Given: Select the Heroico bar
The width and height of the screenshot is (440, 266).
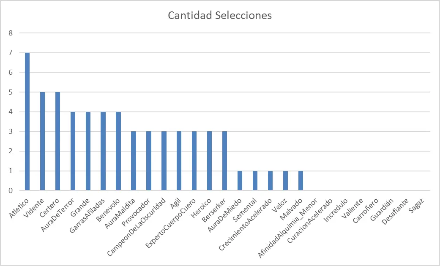Looking at the screenshot, I should (210, 161).
